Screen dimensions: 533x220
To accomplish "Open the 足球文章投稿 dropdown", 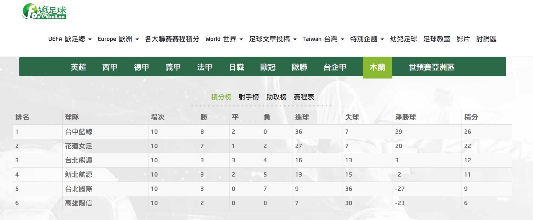I will pos(272,39).
